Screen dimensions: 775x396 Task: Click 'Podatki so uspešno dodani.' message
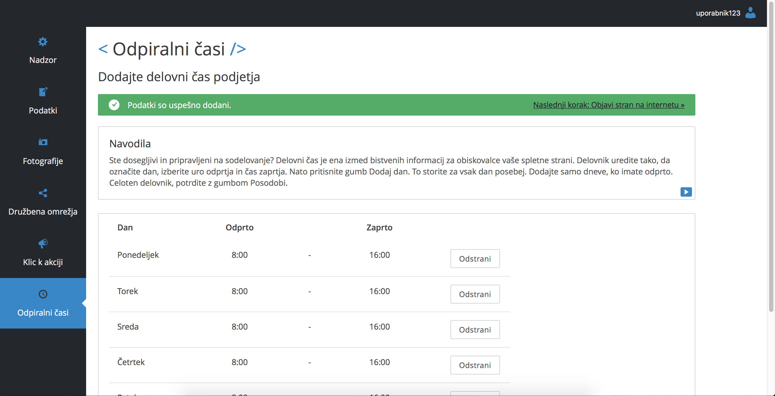179,105
